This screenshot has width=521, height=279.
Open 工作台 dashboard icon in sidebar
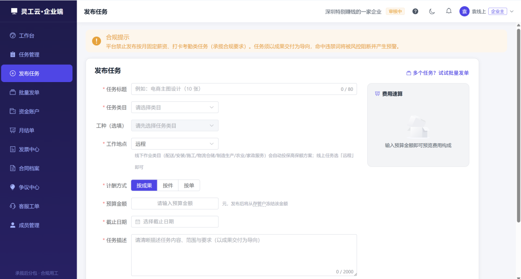click(13, 36)
